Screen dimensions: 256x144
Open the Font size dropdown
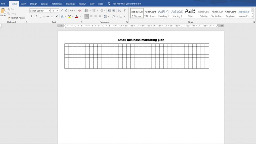coord(57,11)
